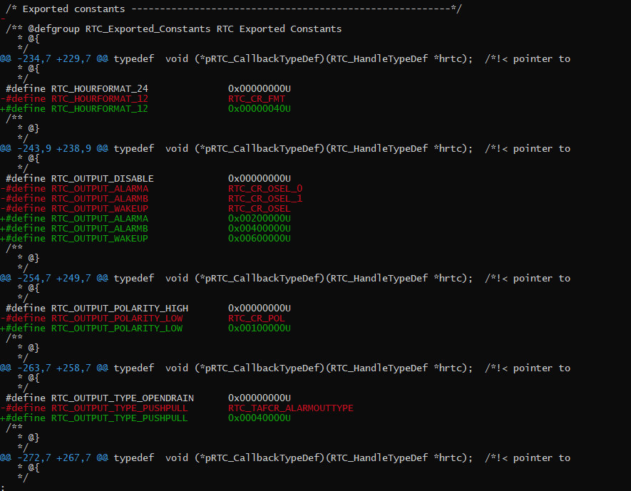
Task: Click the added value 0x00100000U
Action: [x=260, y=328]
